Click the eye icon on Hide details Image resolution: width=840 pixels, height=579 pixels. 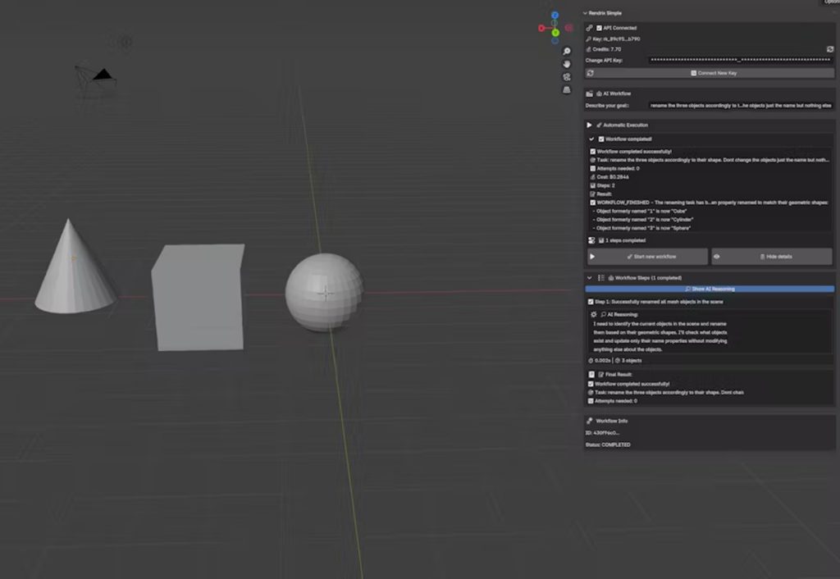(x=717, y=257)
